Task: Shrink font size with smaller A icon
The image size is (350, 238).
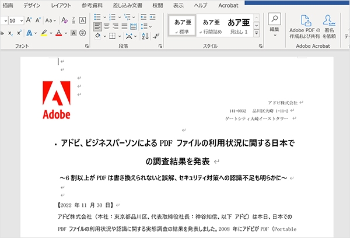Action: click(x=38, y=20)
